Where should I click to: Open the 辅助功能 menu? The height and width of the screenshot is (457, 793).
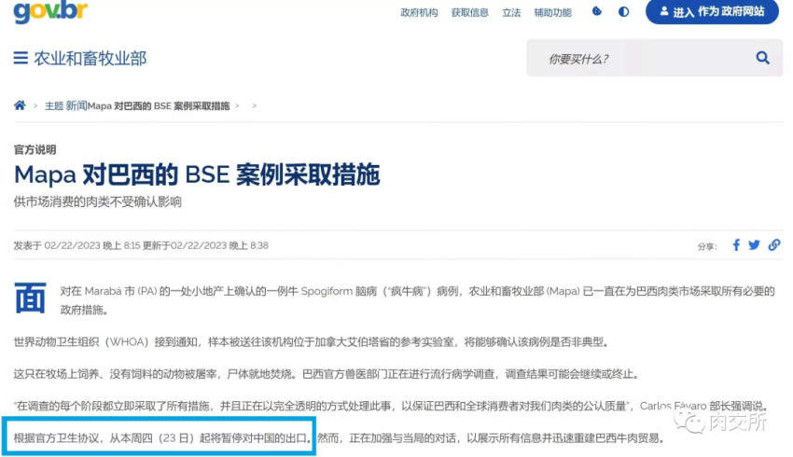553,13
